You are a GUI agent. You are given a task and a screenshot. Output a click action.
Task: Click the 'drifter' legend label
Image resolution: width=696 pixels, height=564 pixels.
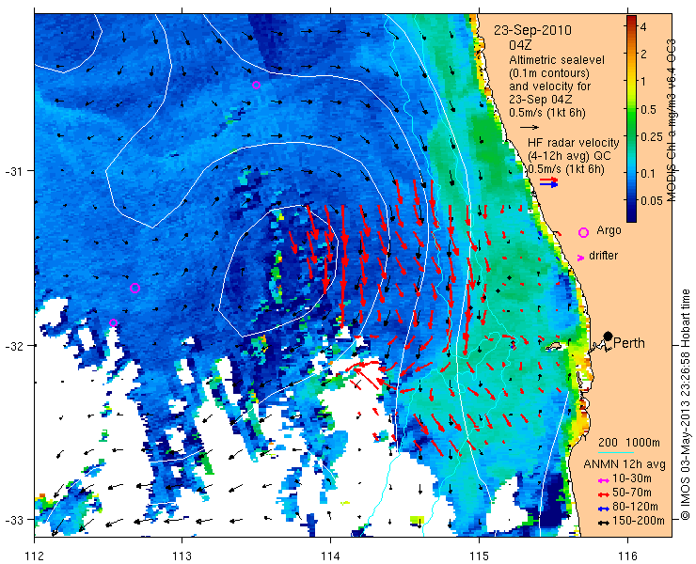point(603,256)
